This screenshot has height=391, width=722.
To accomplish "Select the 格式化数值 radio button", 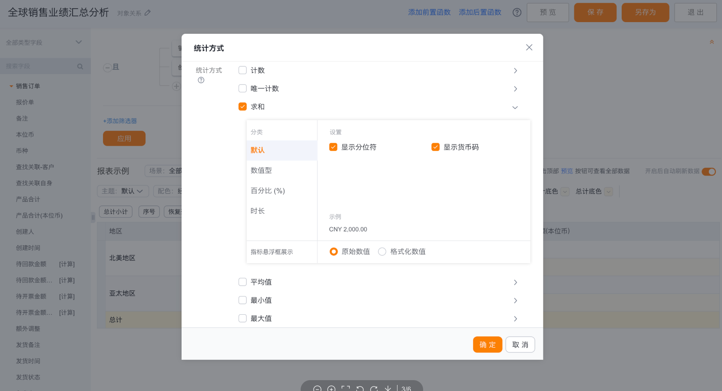I will pos(382,251).
